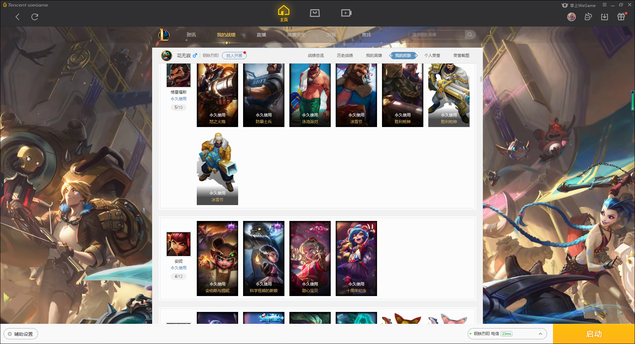The height and width of the screenshot is (344, 635).
Task: Switch to 荣誉截图 sub-tab
Action: point(461,56)
